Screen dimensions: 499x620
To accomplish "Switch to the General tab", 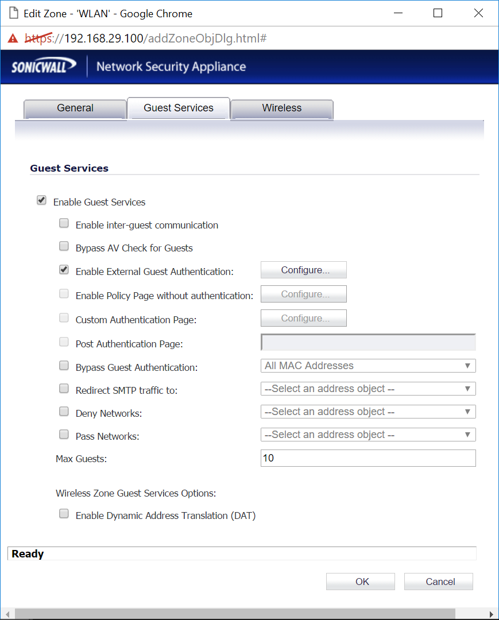I will click(75, 108).
